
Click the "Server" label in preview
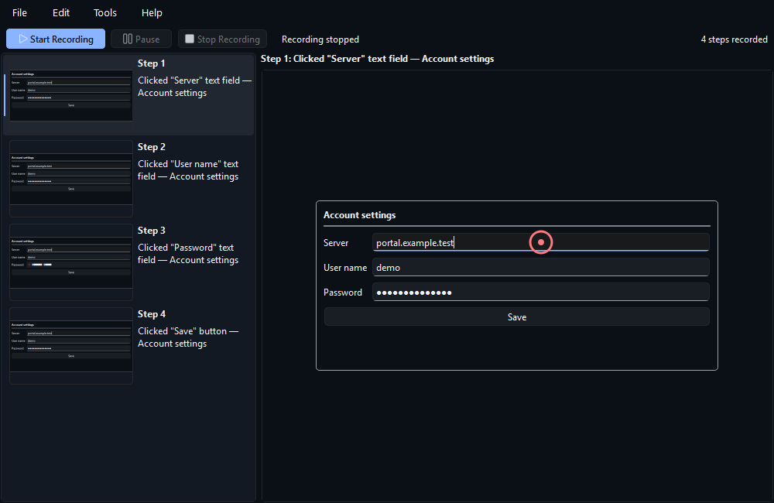tap(336, 243)
